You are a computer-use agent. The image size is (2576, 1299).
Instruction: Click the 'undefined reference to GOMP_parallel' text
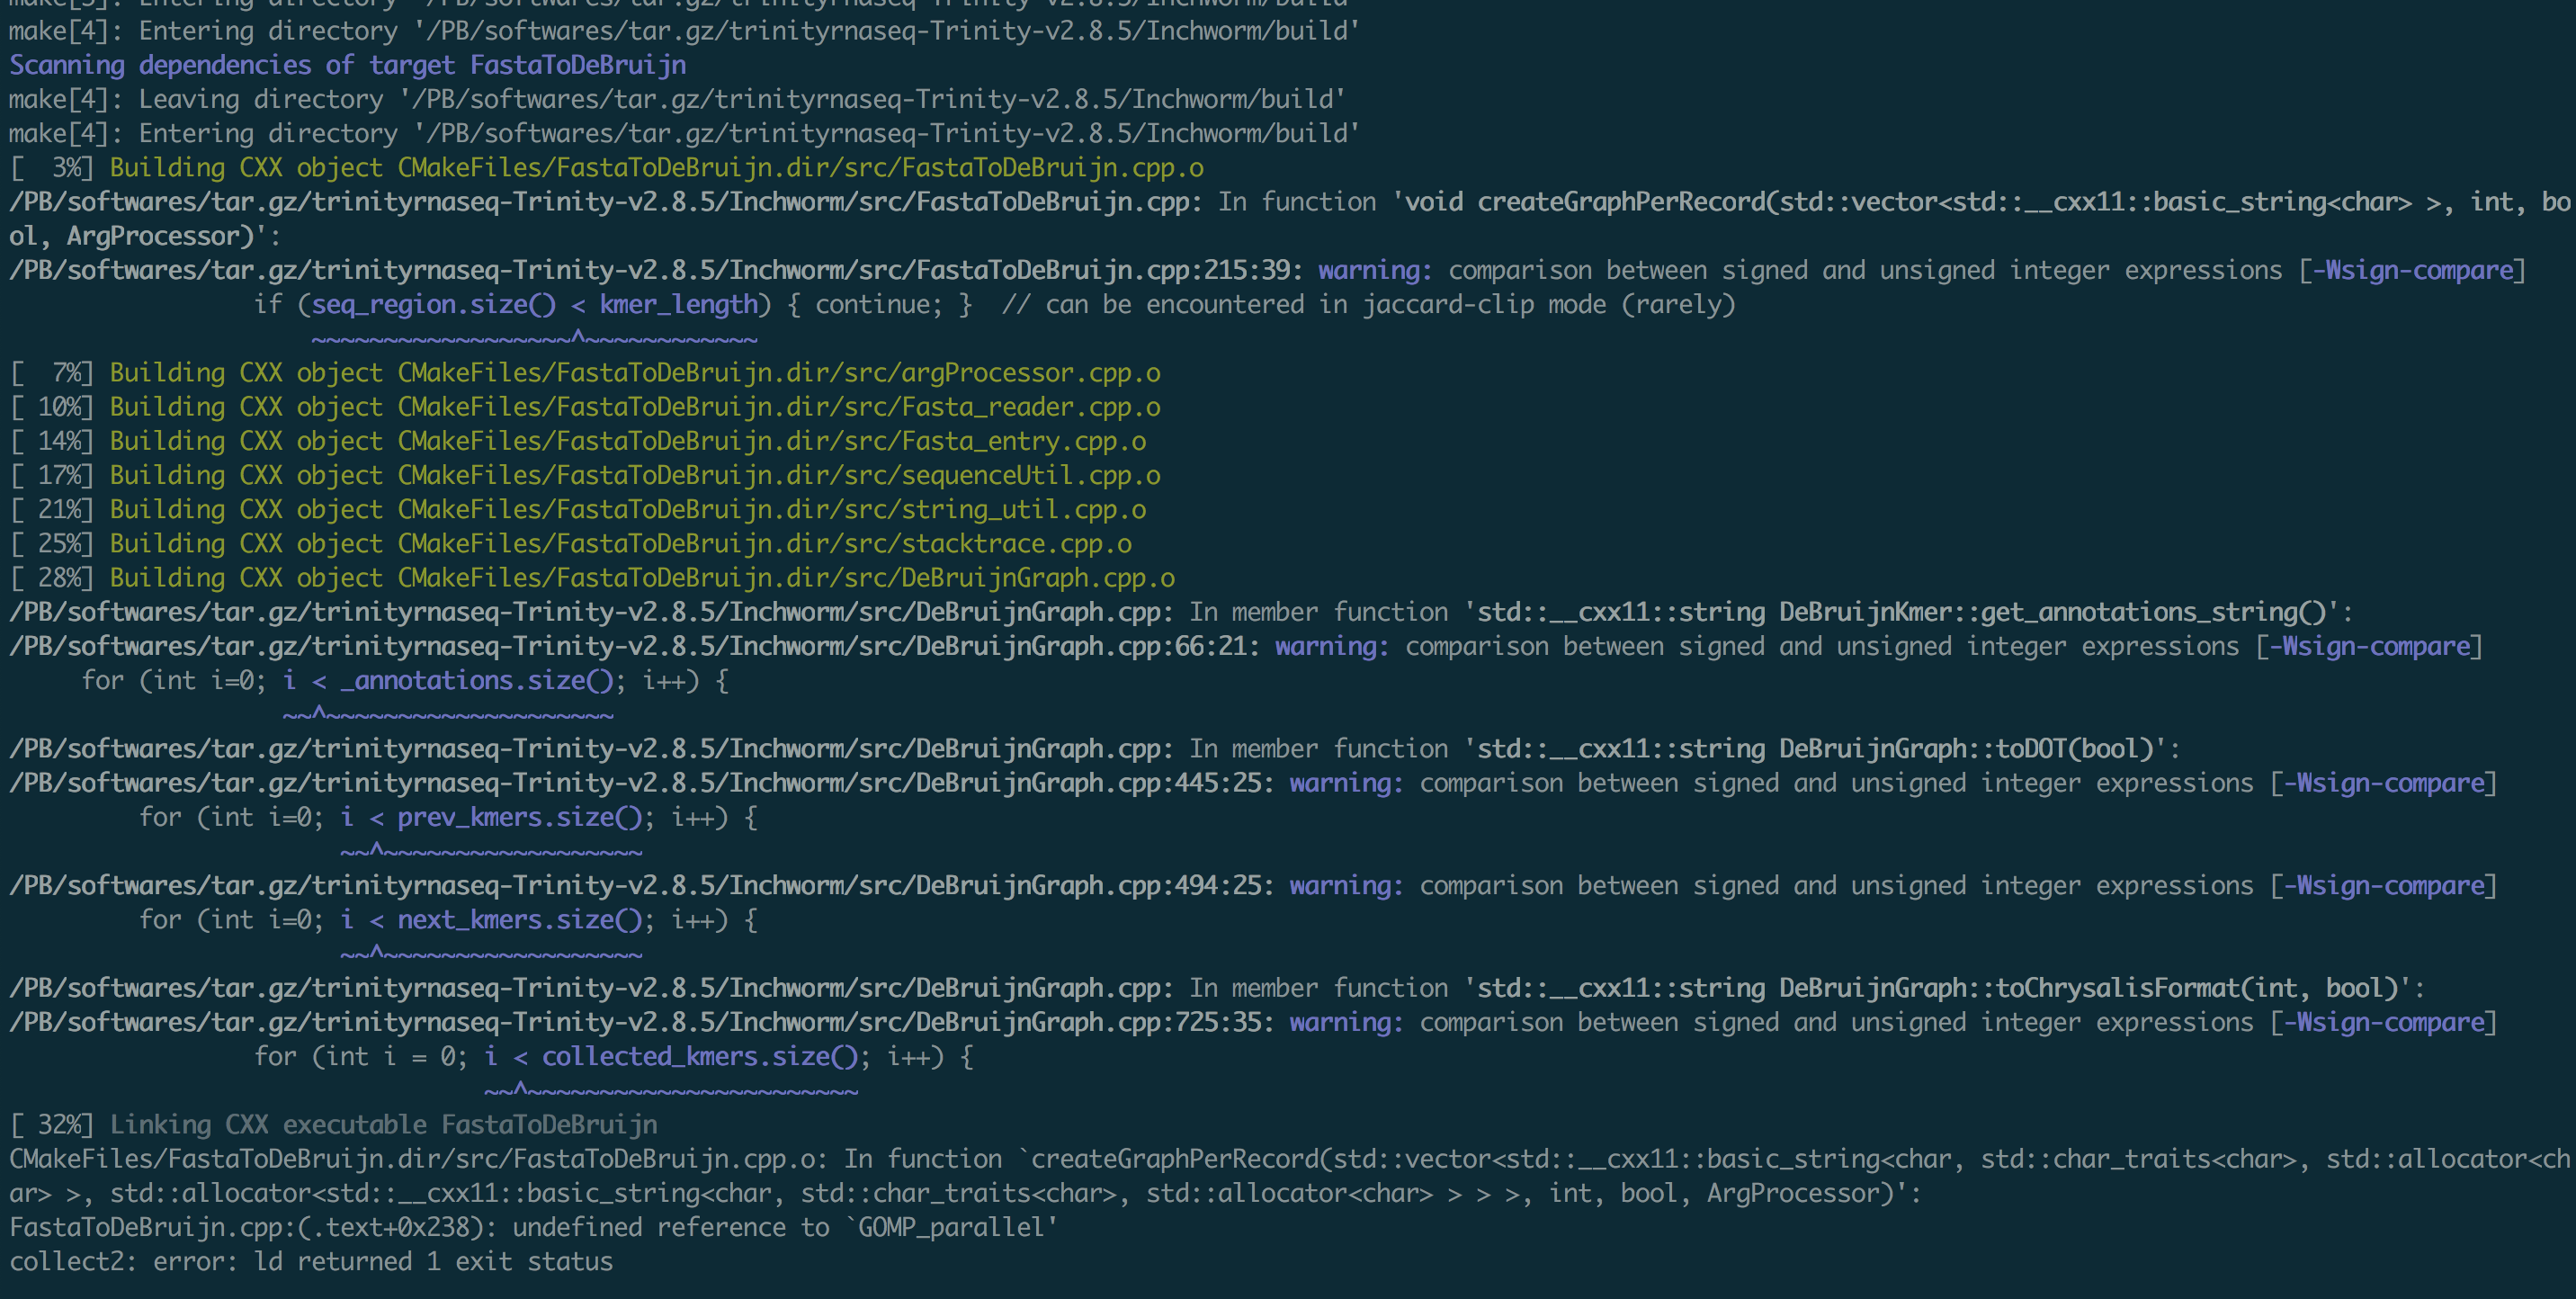click(x=784, y=1227)
